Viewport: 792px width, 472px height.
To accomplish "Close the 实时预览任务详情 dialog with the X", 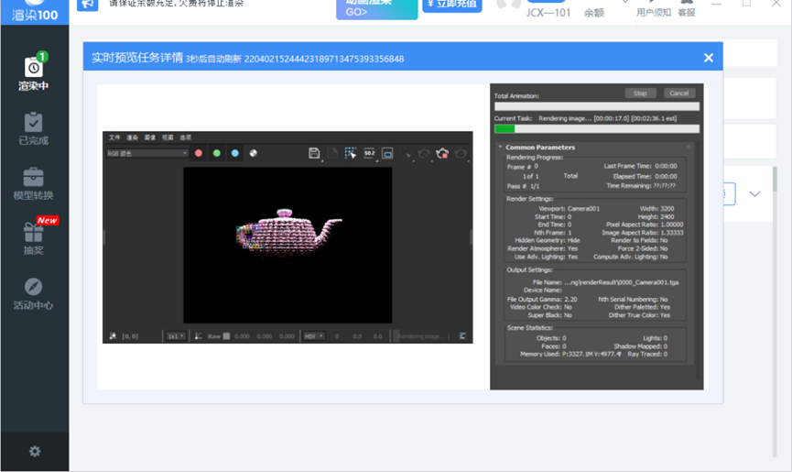I will point(708,58).
